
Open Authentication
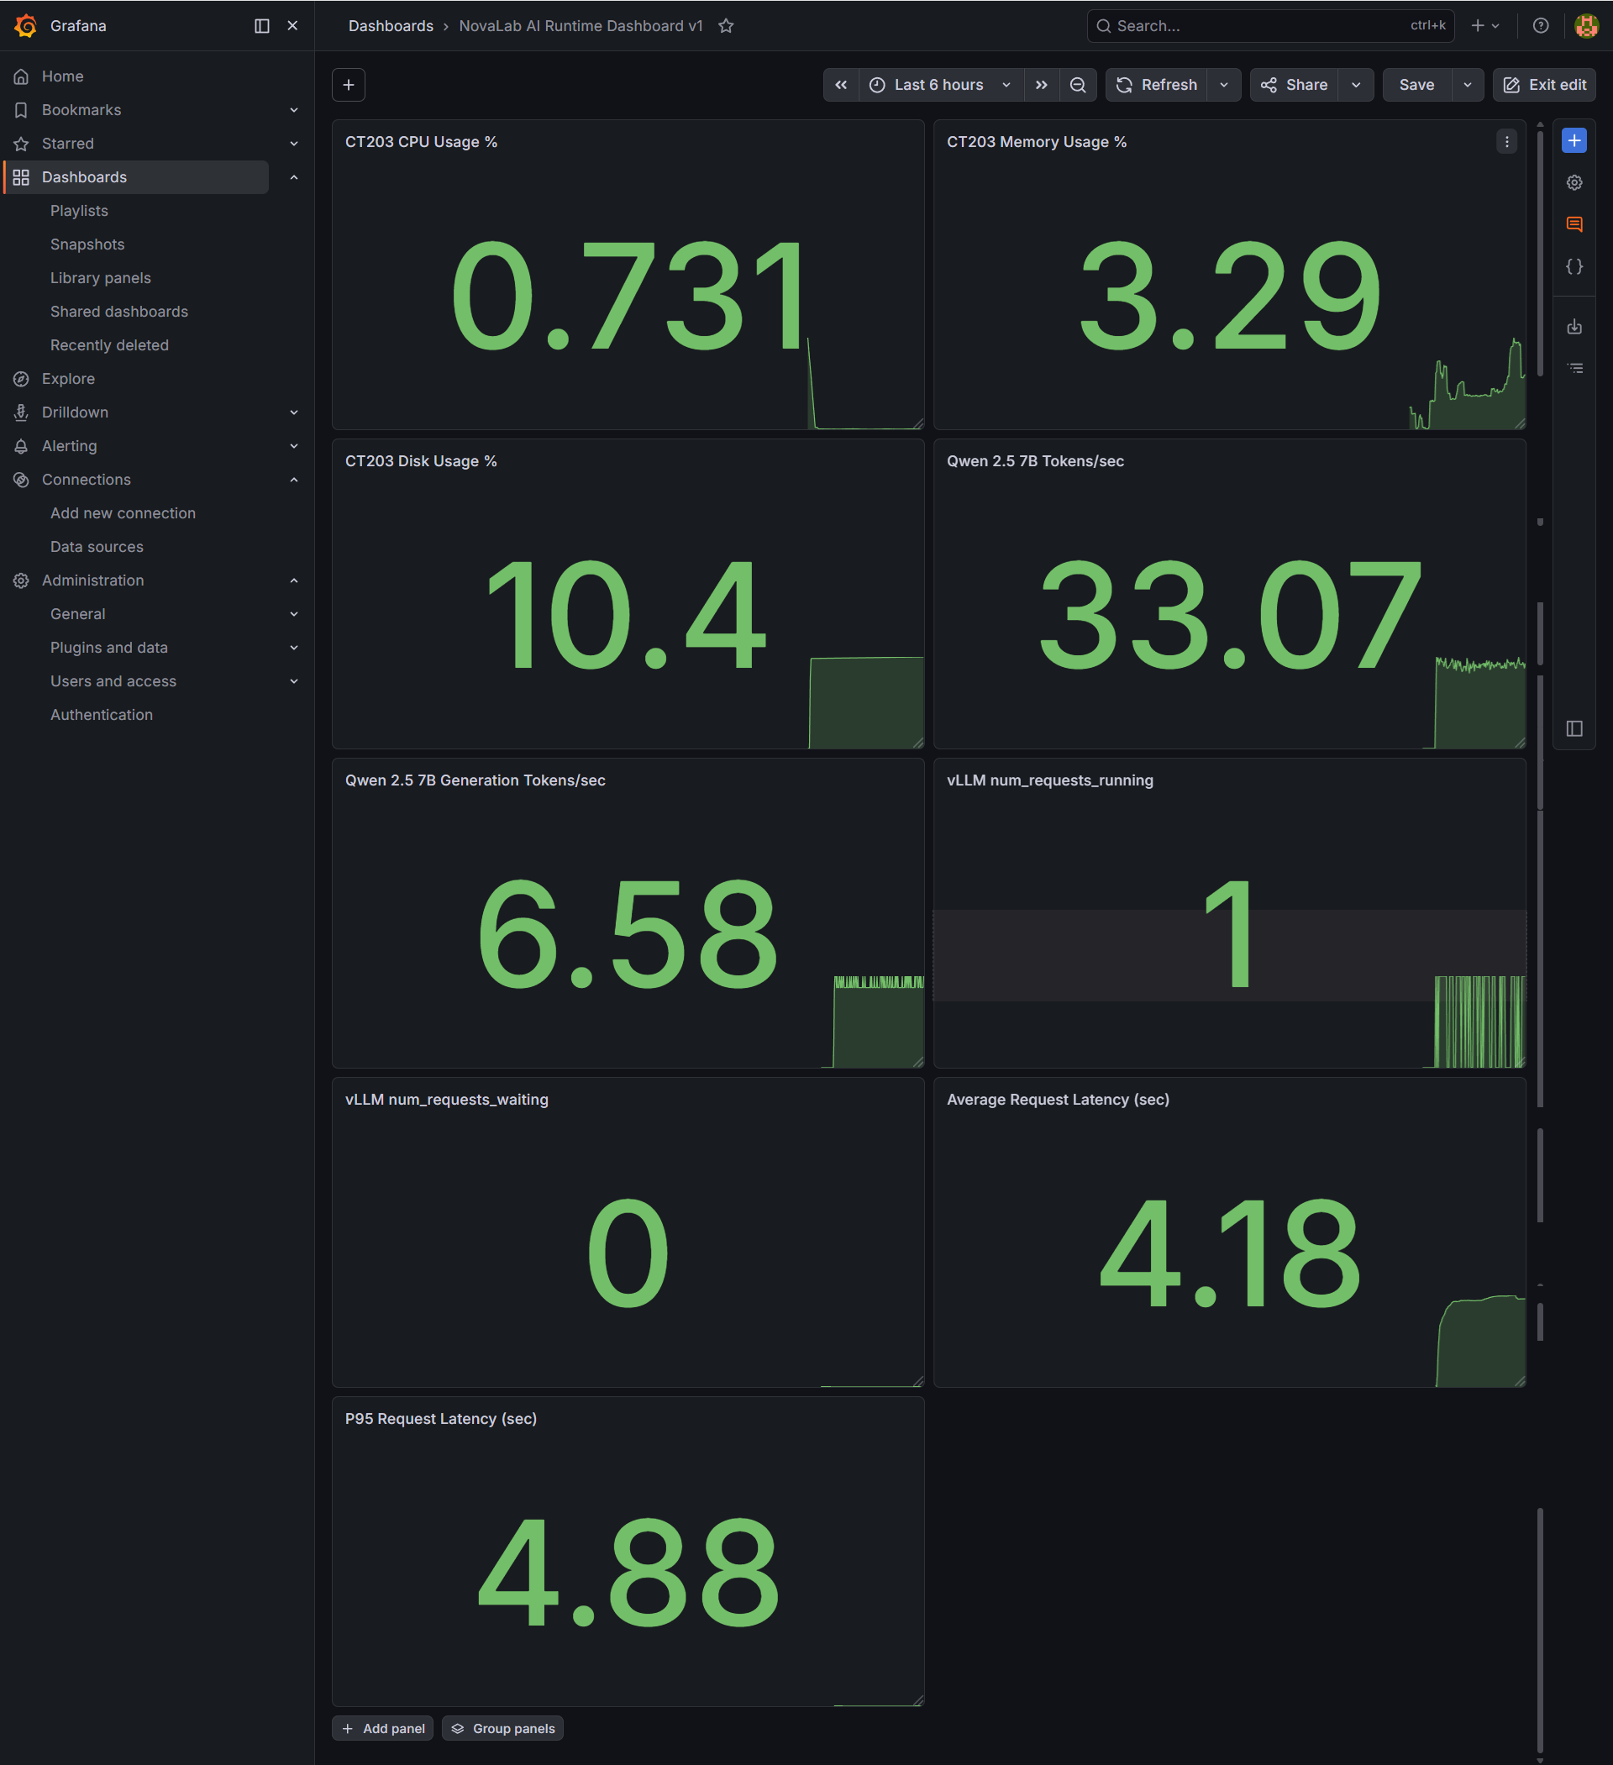click(102, 714)
